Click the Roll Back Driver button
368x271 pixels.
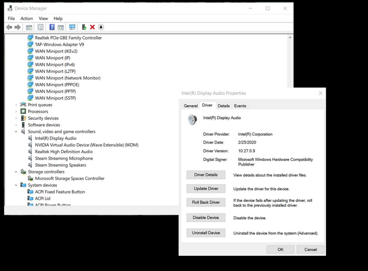click(206, 202)
